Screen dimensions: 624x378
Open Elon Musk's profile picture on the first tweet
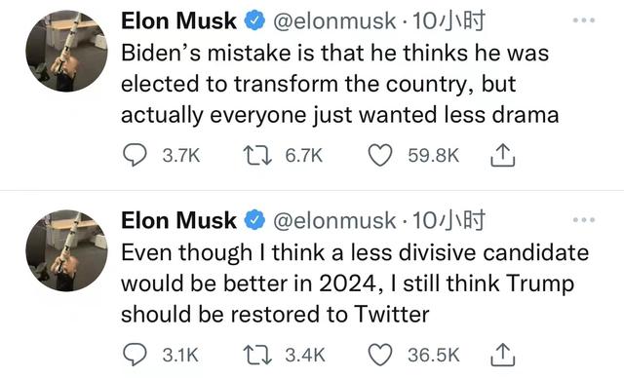point(66,51)
